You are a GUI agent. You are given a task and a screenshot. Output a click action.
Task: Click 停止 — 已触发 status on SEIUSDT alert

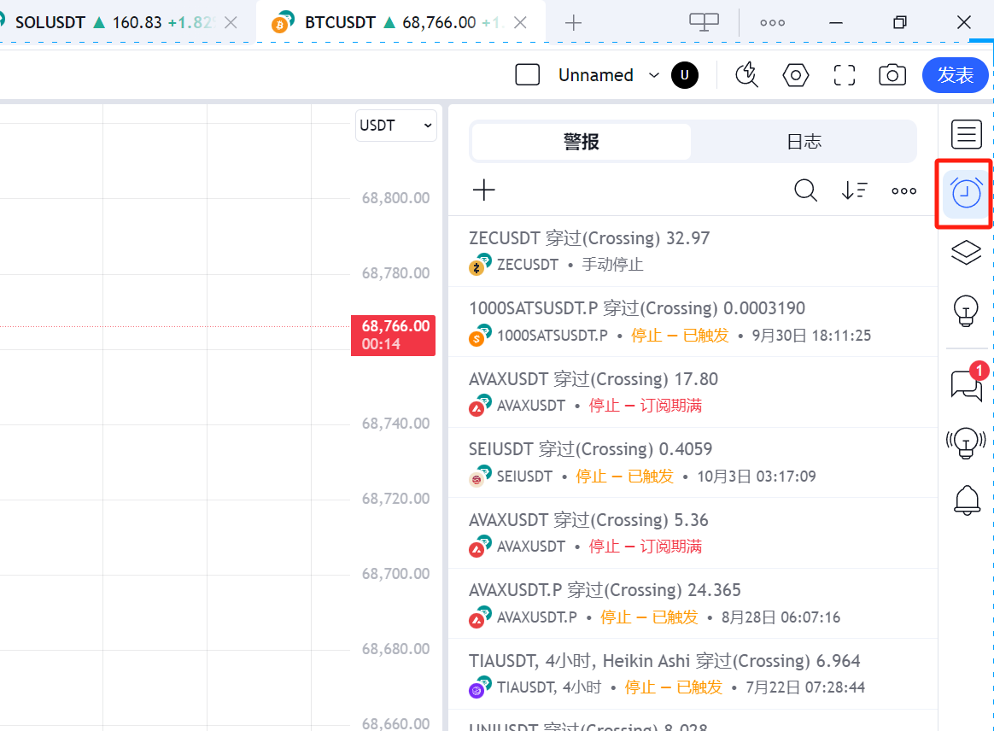click(624, 477)
